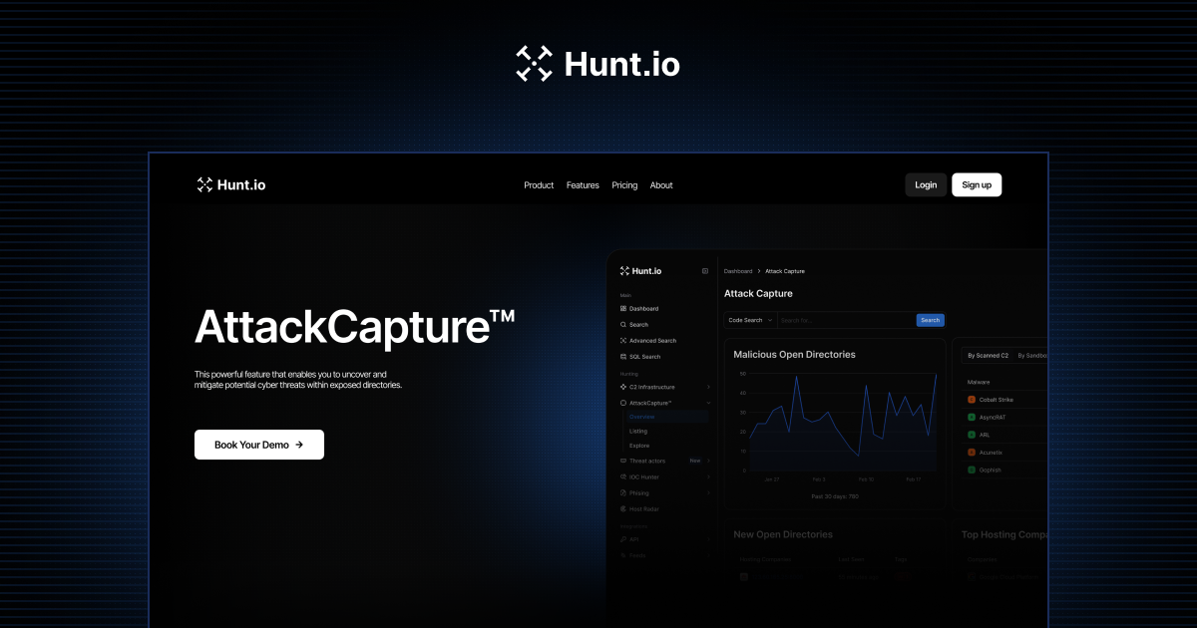Click the magnifier icon beside Search in sidebar

tap(622, 325)
